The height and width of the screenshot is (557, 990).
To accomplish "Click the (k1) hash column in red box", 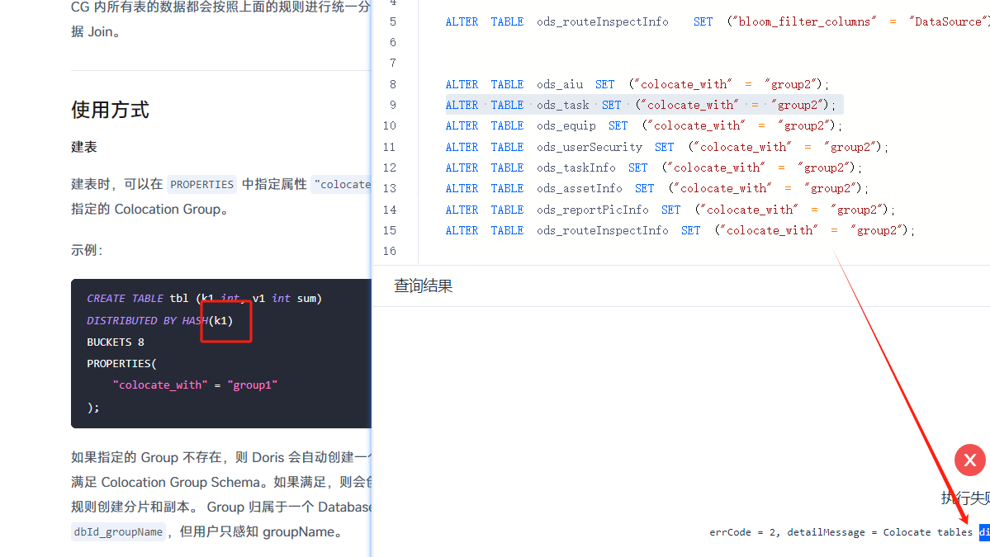I will [223, 320].
